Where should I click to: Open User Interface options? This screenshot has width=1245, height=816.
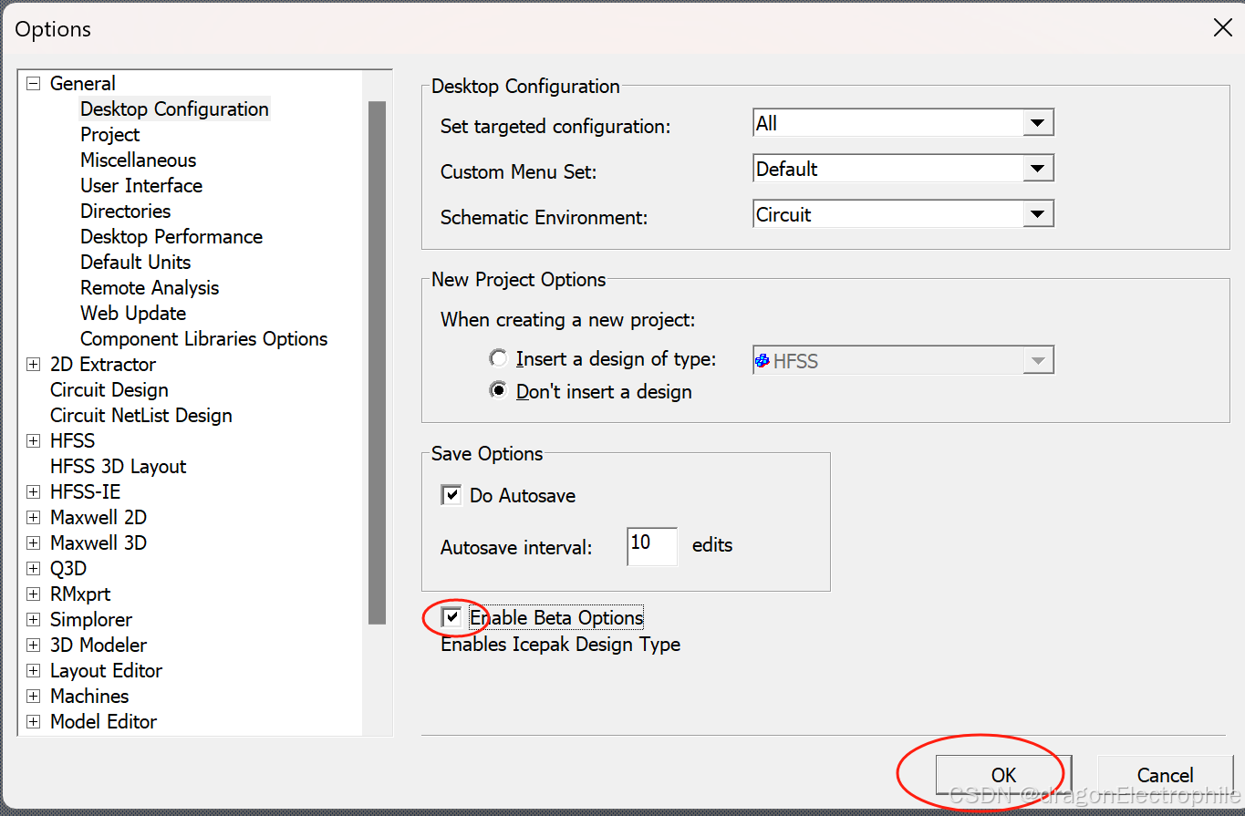pos(141,186)
